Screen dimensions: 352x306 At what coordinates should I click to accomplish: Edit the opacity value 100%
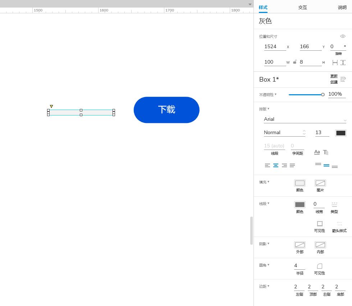pos(337,94)
